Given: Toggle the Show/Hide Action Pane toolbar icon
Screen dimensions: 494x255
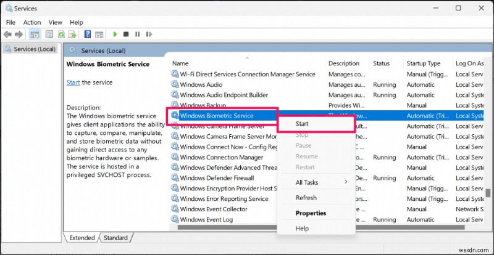Looking at the screenshot, I should point(99,34).
